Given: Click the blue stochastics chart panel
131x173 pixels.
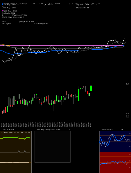Looking at the screenshot, I should click(115, 142).
